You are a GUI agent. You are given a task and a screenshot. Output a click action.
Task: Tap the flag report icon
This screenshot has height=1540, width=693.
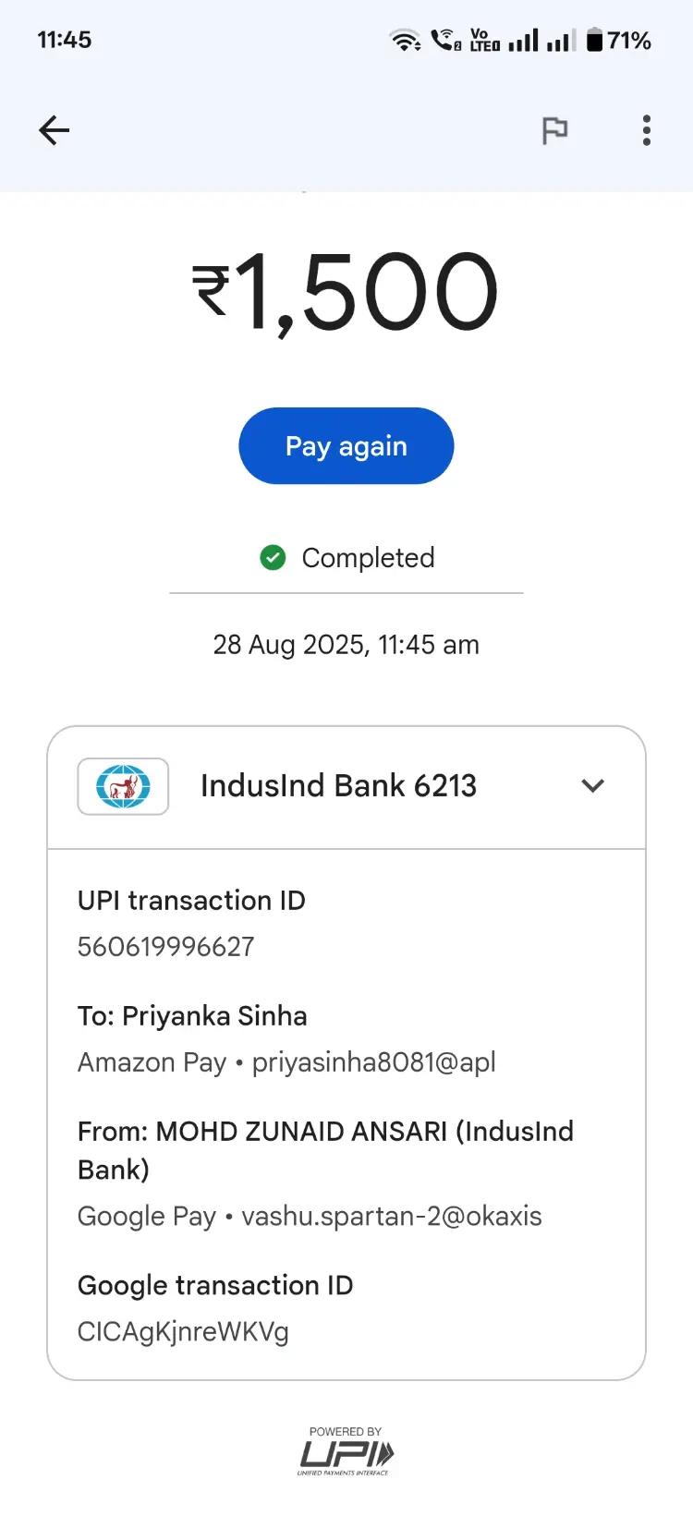(554, 130)
